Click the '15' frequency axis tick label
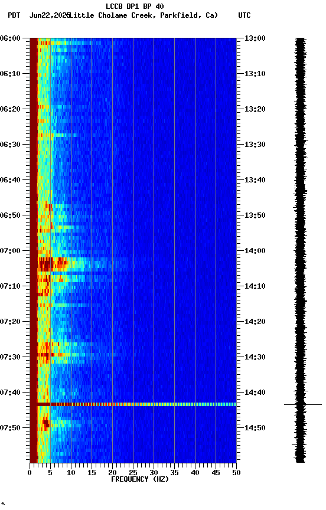Viewport: 326px width, 510px height. 92,473
